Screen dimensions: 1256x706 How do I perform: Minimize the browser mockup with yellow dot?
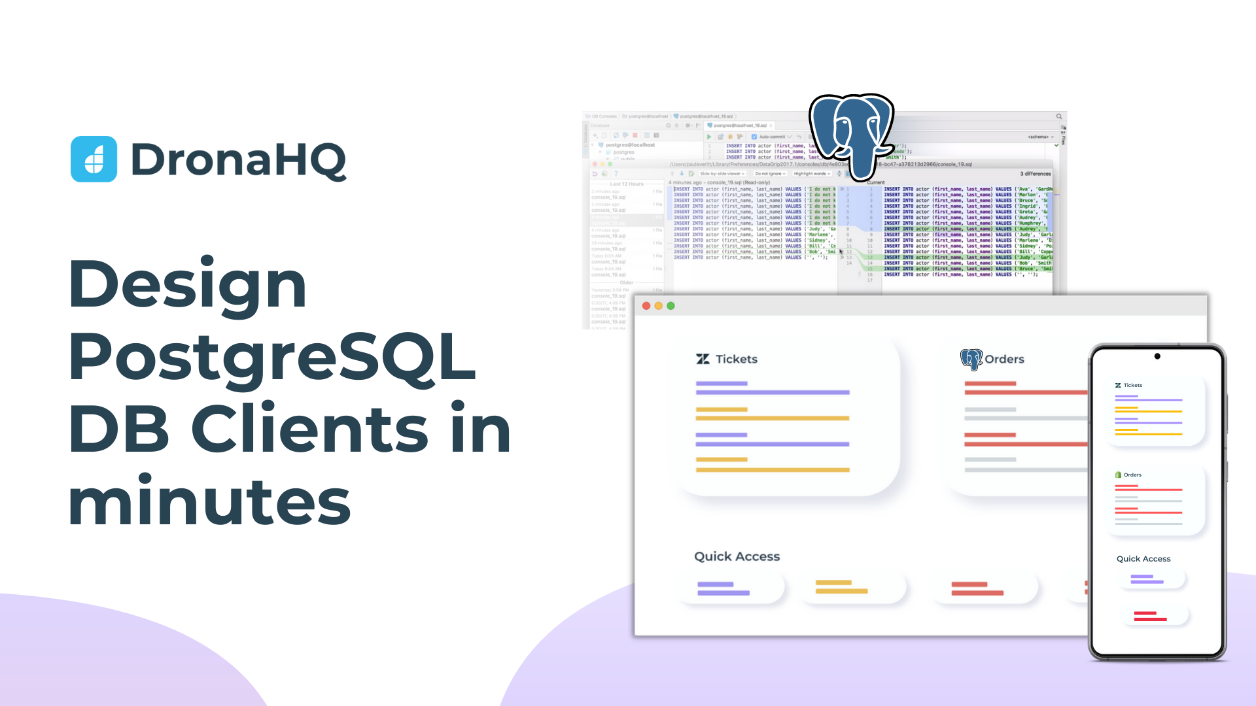[659, 306]
